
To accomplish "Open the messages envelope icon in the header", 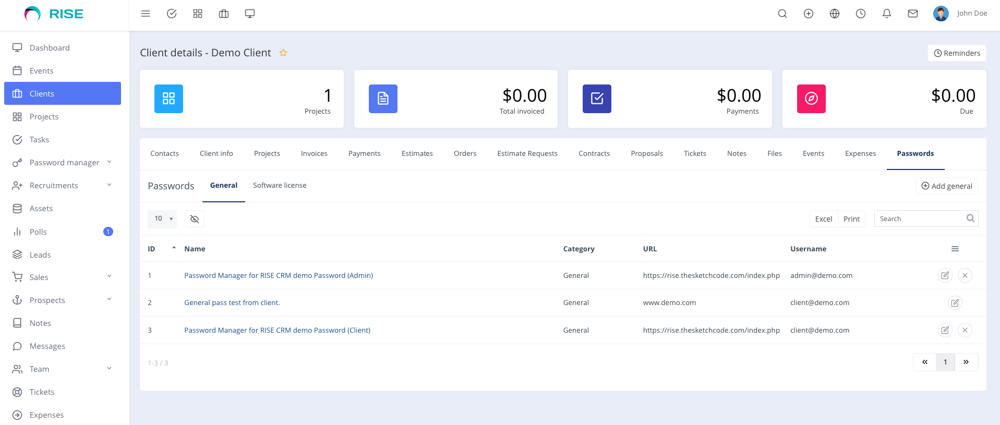I will 912,14.
